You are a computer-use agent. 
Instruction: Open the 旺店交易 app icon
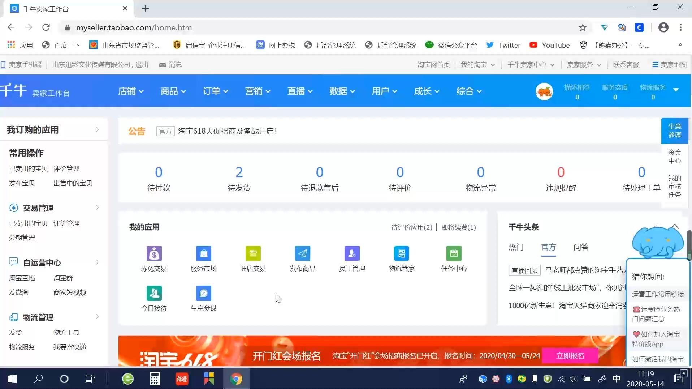253,253
